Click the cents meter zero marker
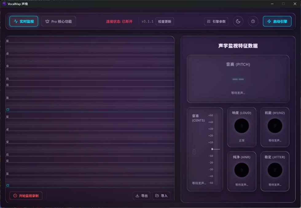This screenshot has height=208, width=301. [216, 149]
